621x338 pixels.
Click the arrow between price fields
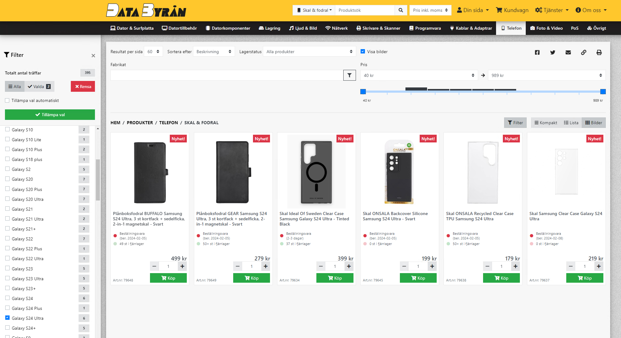pos(483,75)
